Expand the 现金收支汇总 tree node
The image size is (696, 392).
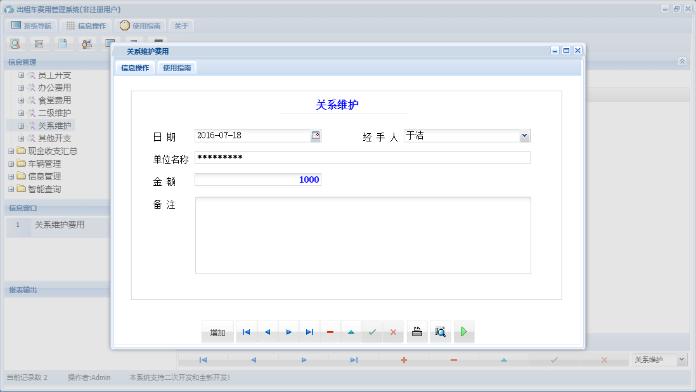[11, 151]
